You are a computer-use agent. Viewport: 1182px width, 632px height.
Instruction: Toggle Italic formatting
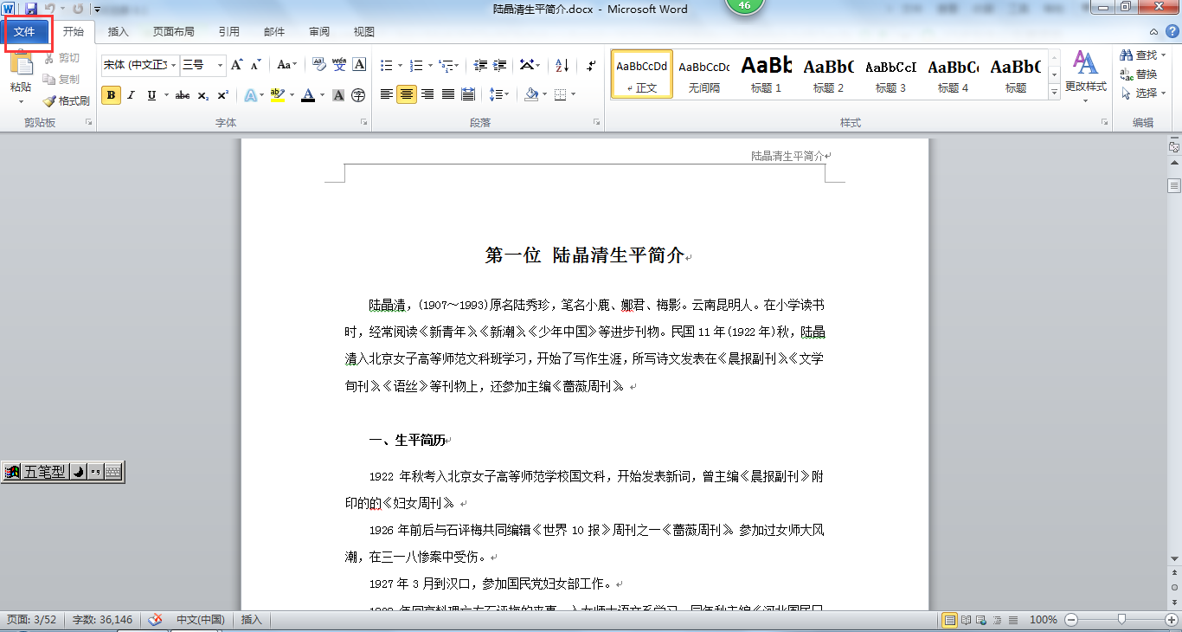(132, 95)
